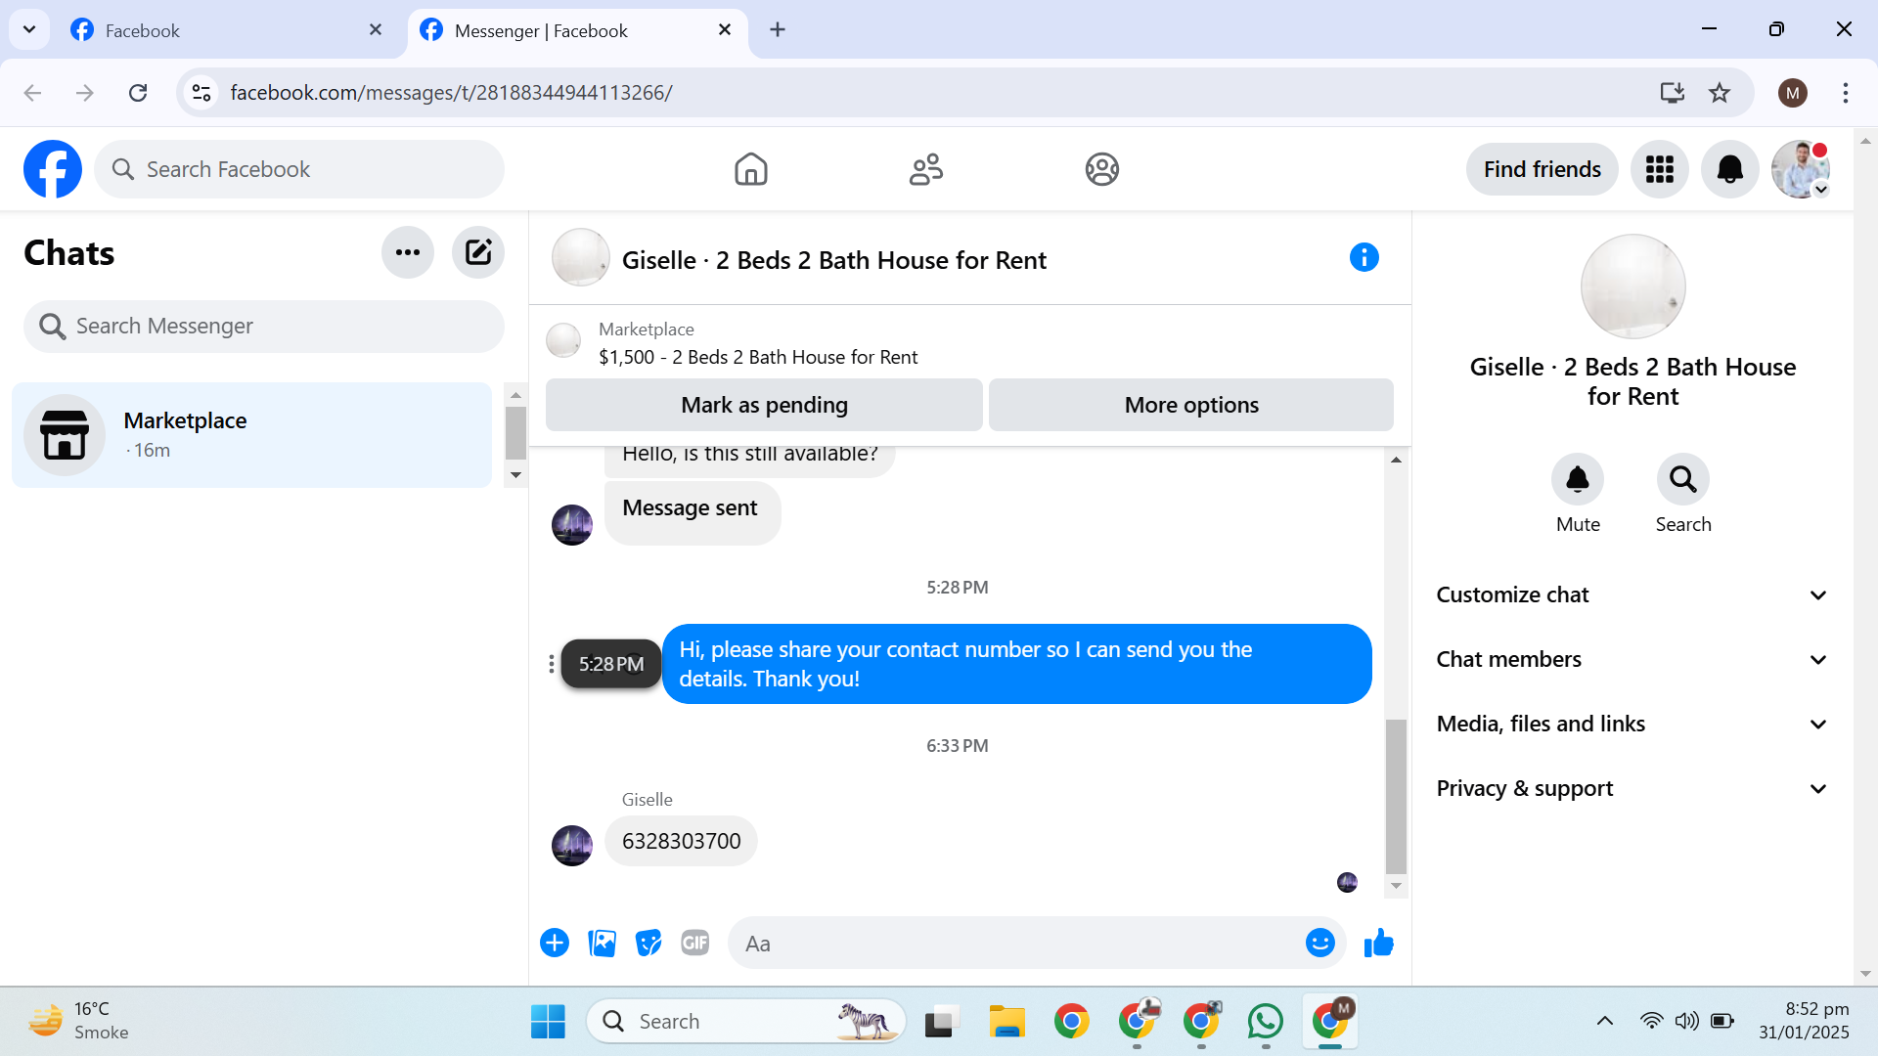Open the Facebook menu grid icon
The width and height of the screenshot is (1878, 1056).
[x=1660, y=169]
